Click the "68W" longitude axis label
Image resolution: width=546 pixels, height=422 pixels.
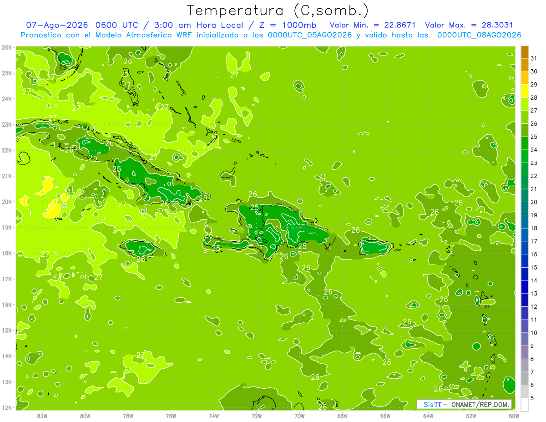(343, 416)
